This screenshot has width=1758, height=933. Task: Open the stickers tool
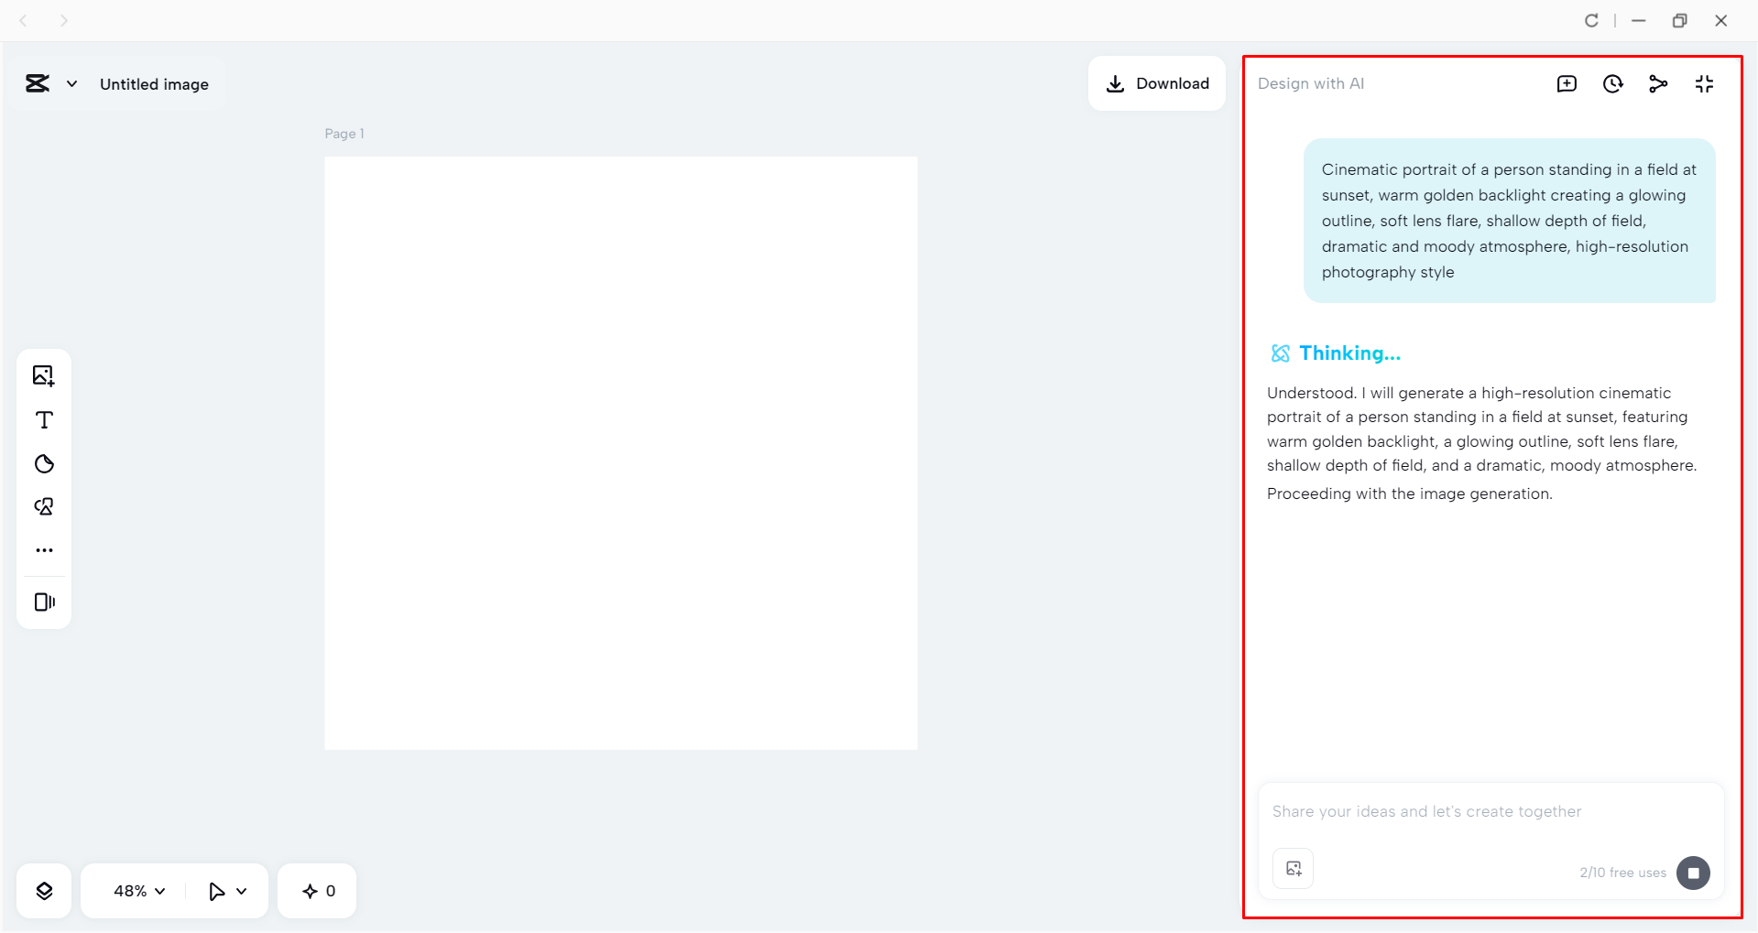(44, 463)
